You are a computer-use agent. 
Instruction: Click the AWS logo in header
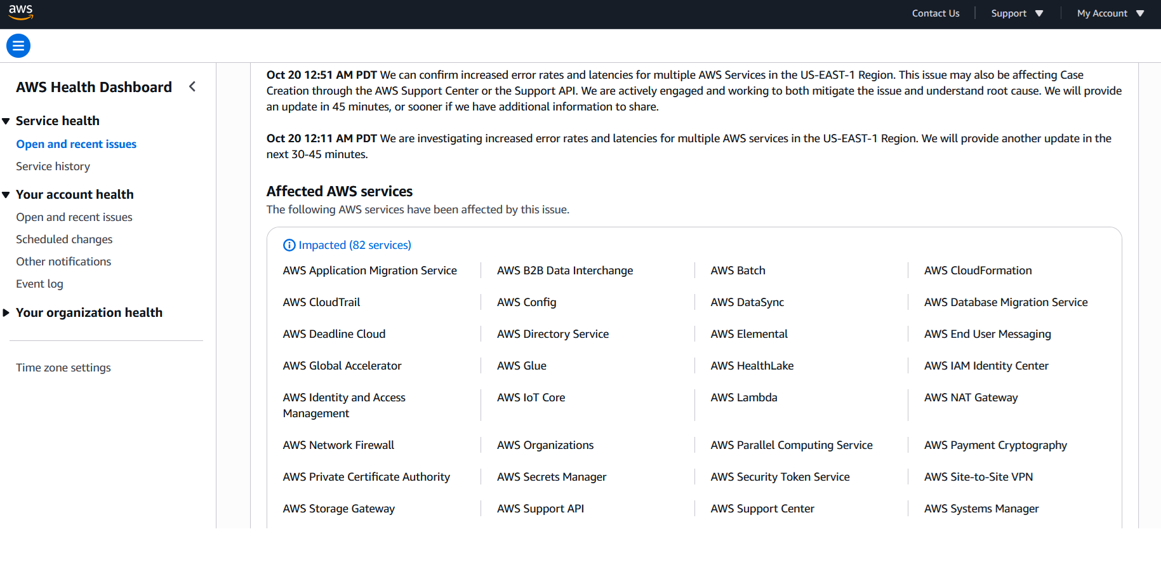click(20, 12)
